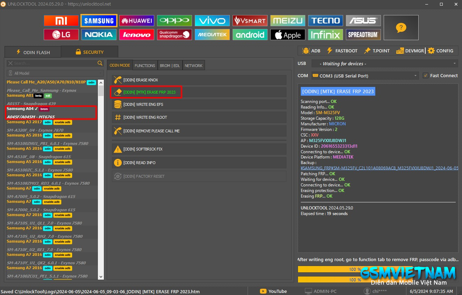The image size is (462, 295).
Task: Choose the OPPO brand logo
Action: (175, 21)
